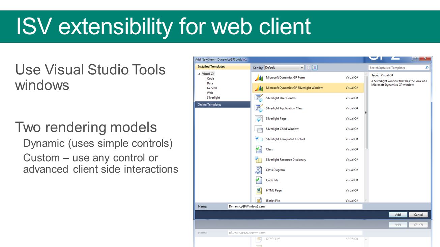This screenshot has height=247, width=440.
Task: Click the Class template icon
Action: point(259,149)
